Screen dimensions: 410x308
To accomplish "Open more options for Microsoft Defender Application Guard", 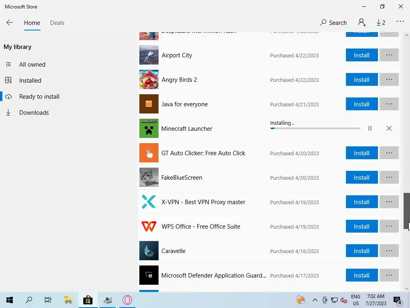I will [x=389, y=275].
